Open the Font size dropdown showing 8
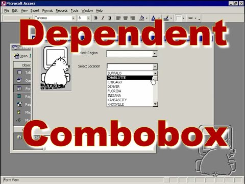Viewport: 245px width, 184px height. pyautogui.click(x=88, y=18)
